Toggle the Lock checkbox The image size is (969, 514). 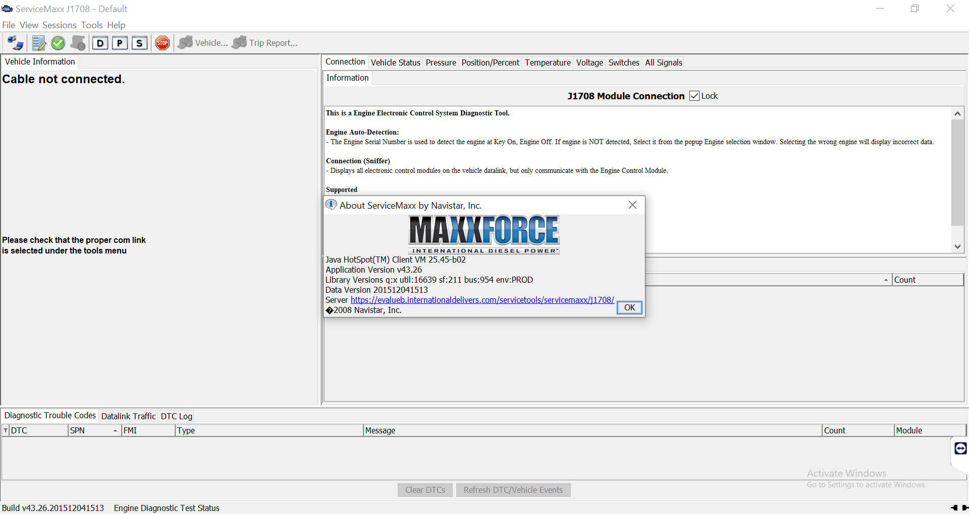[694, 96]
